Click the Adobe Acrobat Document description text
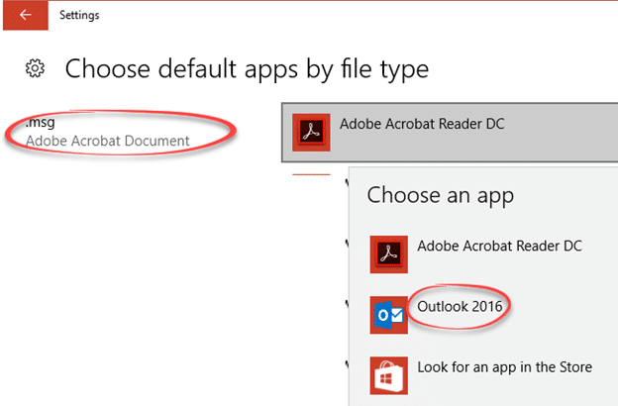 tap(107, 141)
